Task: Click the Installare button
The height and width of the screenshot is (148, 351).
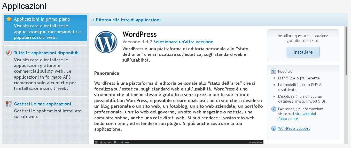Action: click(303, 52)
